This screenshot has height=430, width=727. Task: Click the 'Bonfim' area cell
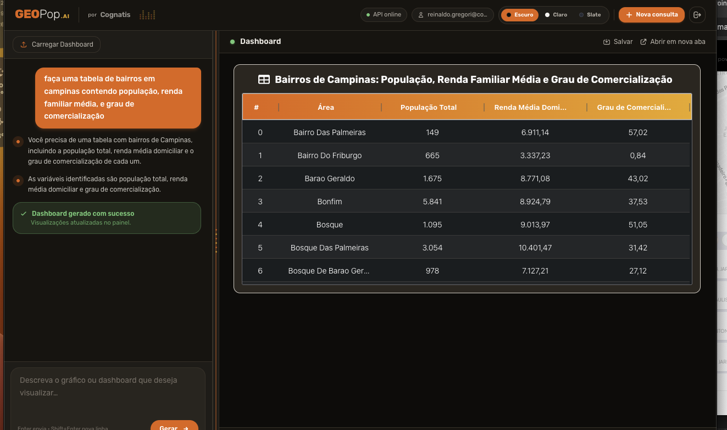[330, 202]
